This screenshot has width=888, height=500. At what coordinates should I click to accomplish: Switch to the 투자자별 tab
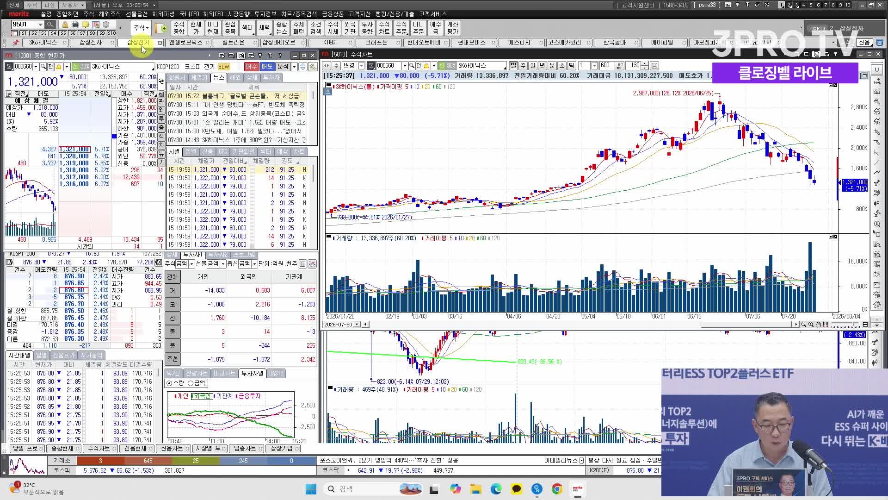pyautogui.click(x=252, y=374)
